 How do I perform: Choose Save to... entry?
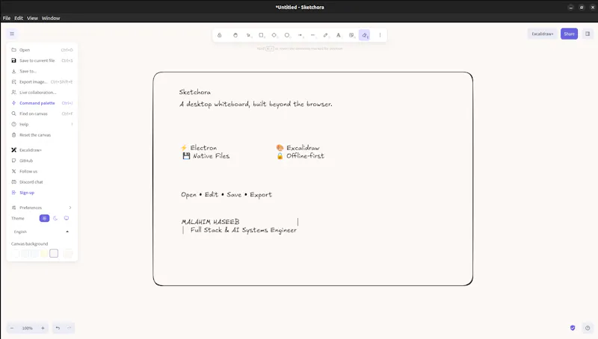pos(42,71)
